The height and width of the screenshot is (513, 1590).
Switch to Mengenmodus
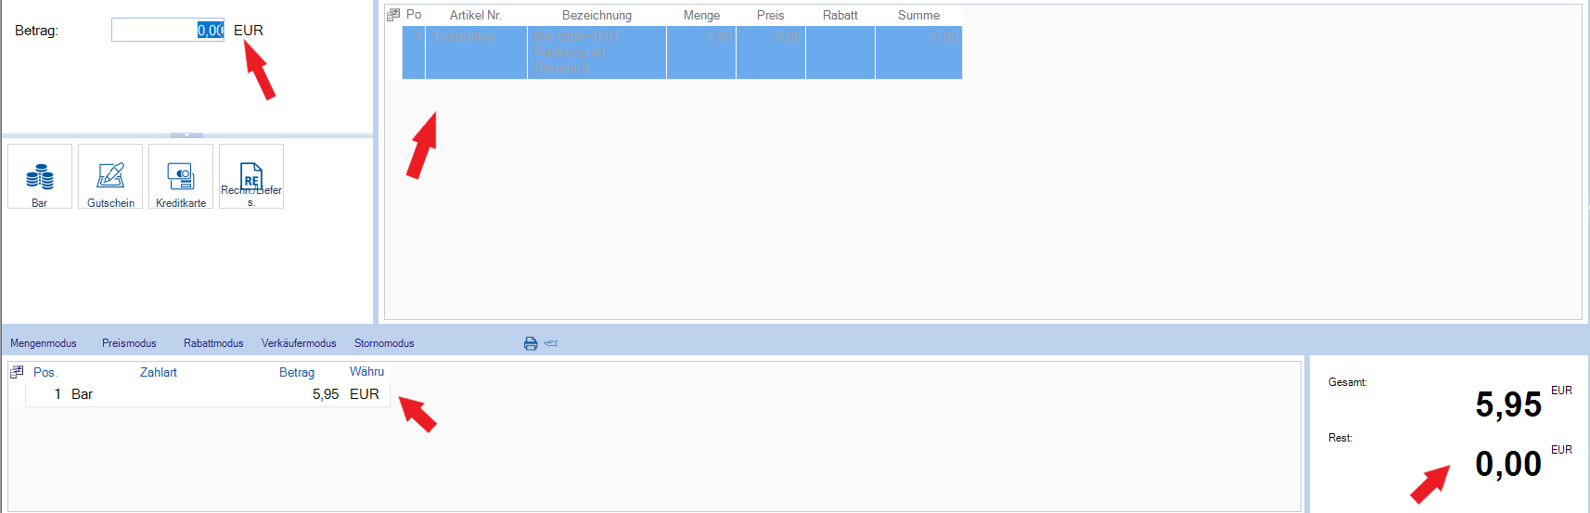44,343
